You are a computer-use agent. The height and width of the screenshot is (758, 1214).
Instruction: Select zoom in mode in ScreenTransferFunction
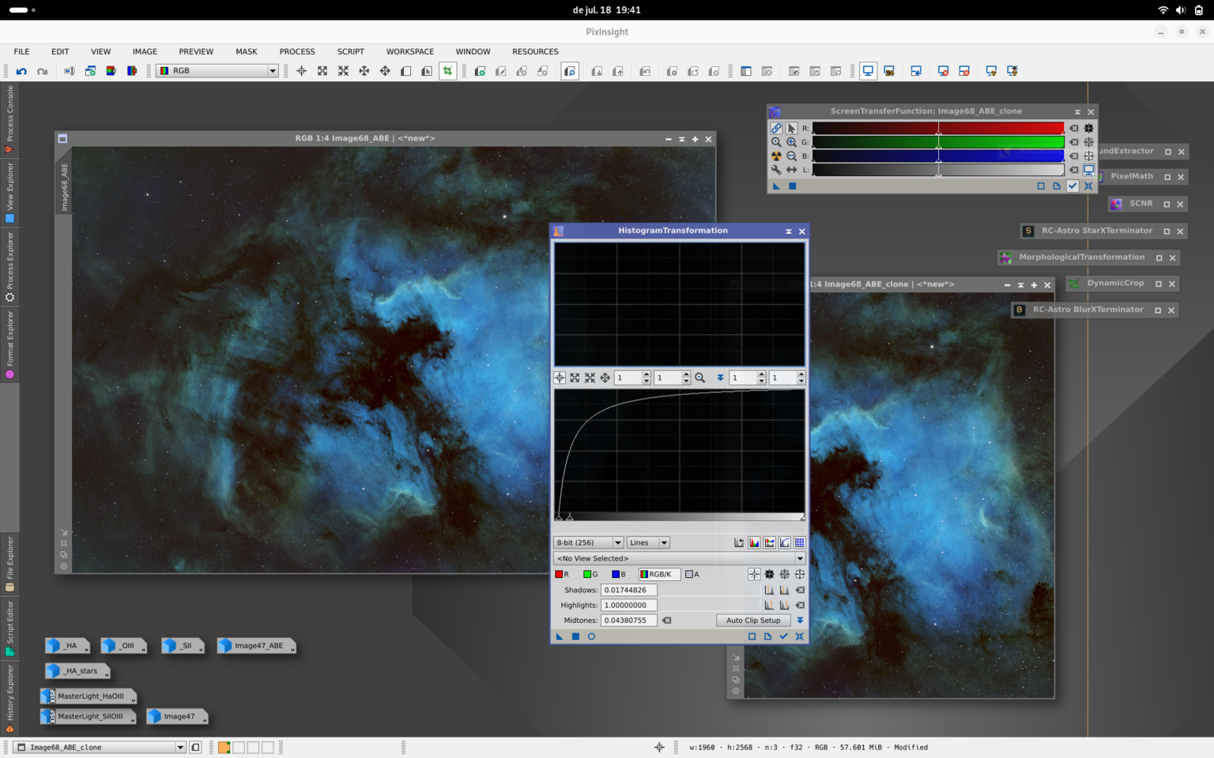pos(791,142)
